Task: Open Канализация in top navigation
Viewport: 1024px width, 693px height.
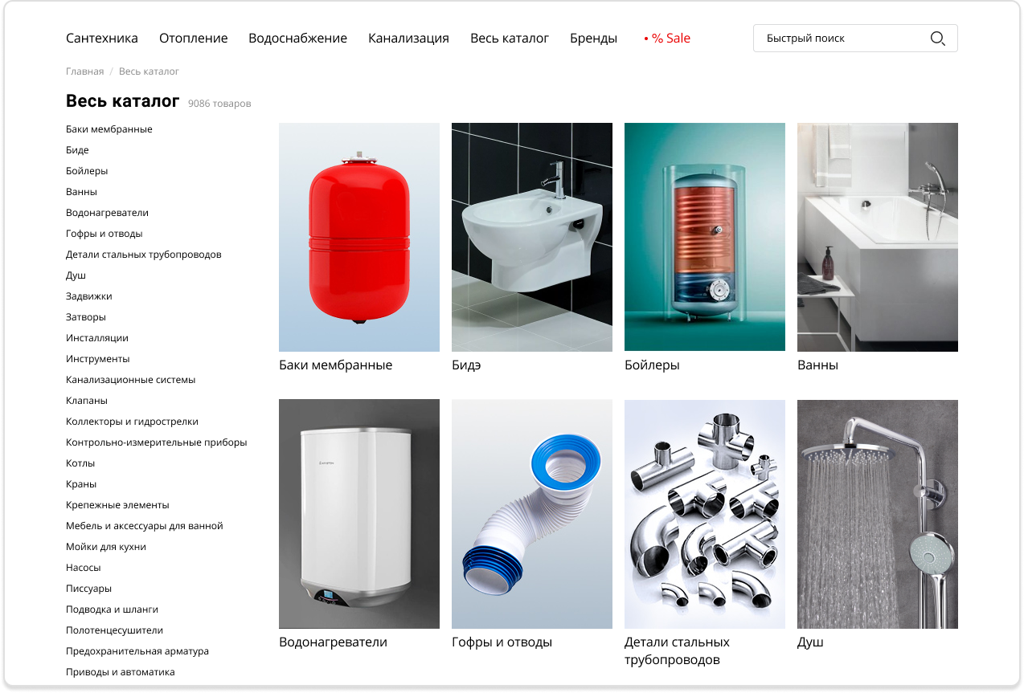Action: [x=408, y=39]
